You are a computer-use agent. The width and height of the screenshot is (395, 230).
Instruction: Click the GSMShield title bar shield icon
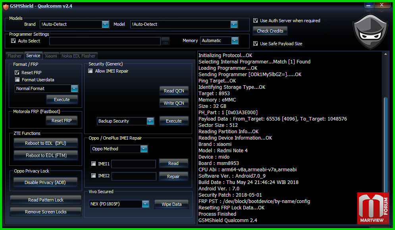coord(6,7)
